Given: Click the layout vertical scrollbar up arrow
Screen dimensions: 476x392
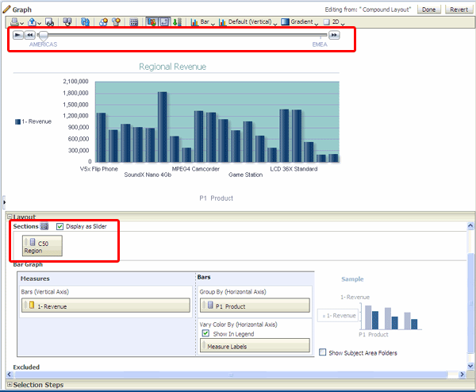Looking at the screenshot, I should coord(470,225).
